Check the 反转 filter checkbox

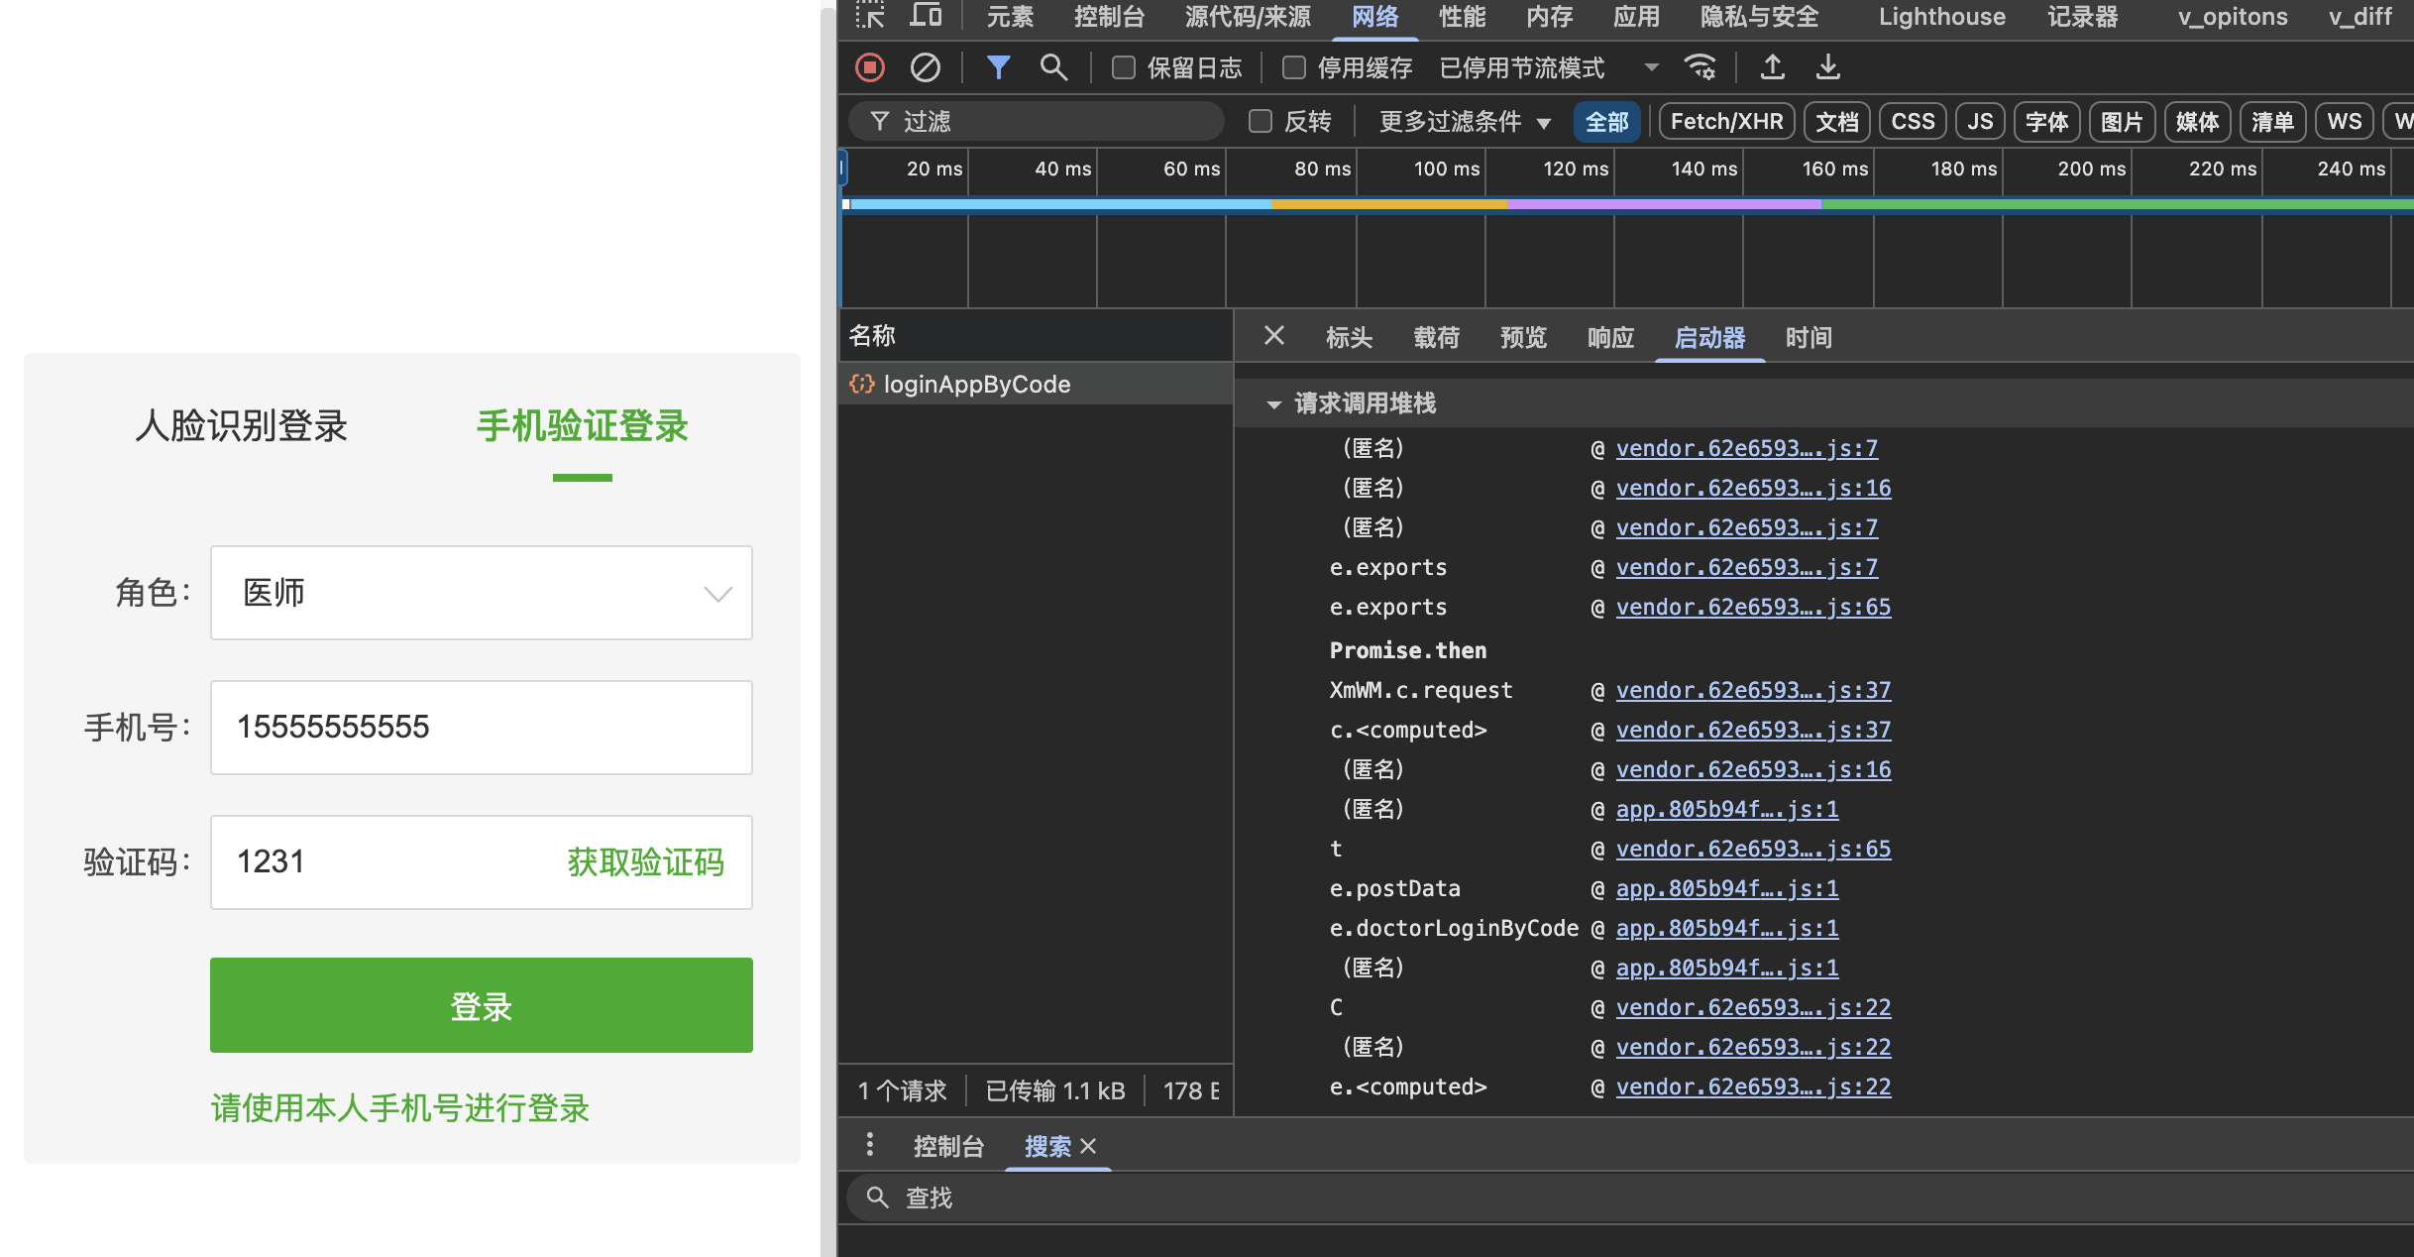(1260, 122)
